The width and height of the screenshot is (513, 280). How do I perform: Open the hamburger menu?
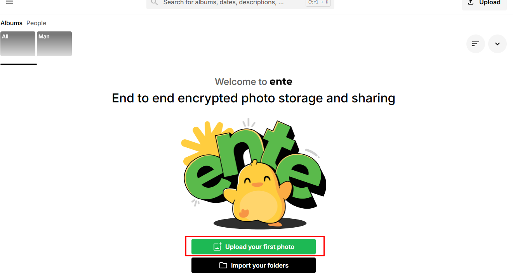[x=10, y=2]
